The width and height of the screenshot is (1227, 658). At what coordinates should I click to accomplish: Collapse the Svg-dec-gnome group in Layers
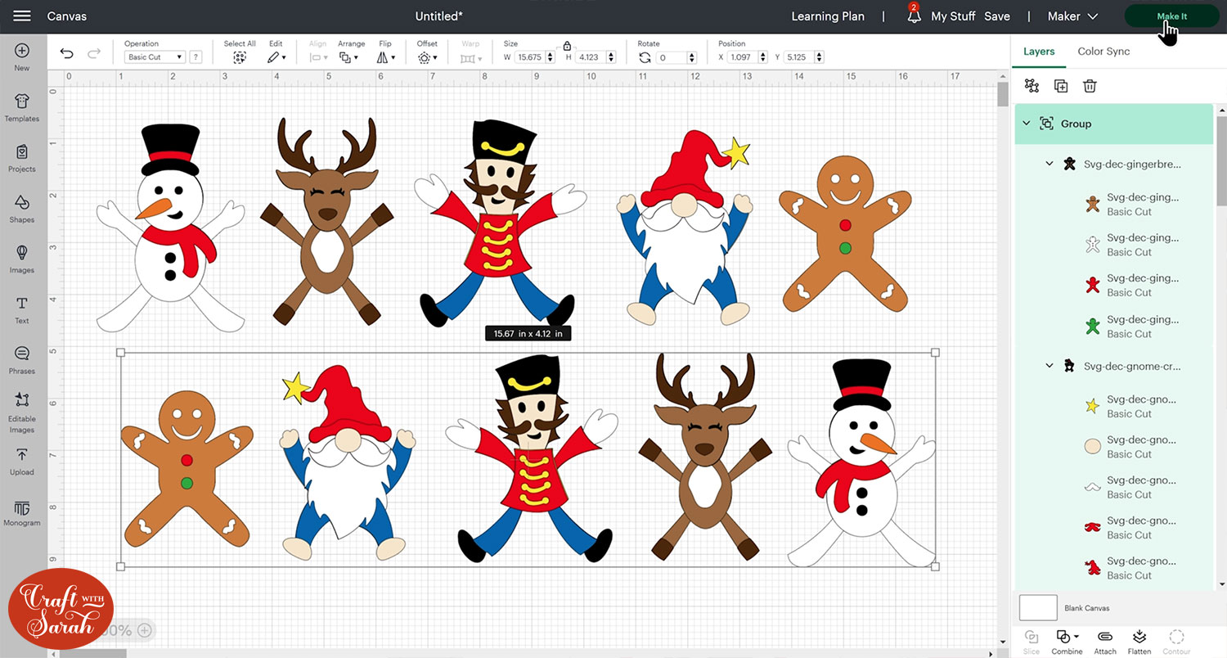1049,366
